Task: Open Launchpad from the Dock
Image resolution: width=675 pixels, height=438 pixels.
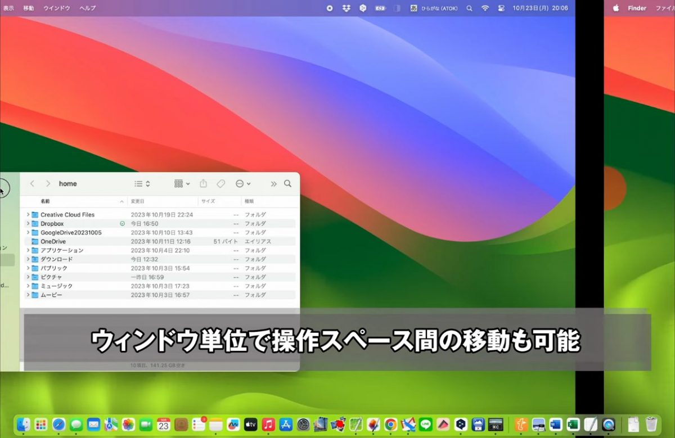Action: click(x=41, y=424)
